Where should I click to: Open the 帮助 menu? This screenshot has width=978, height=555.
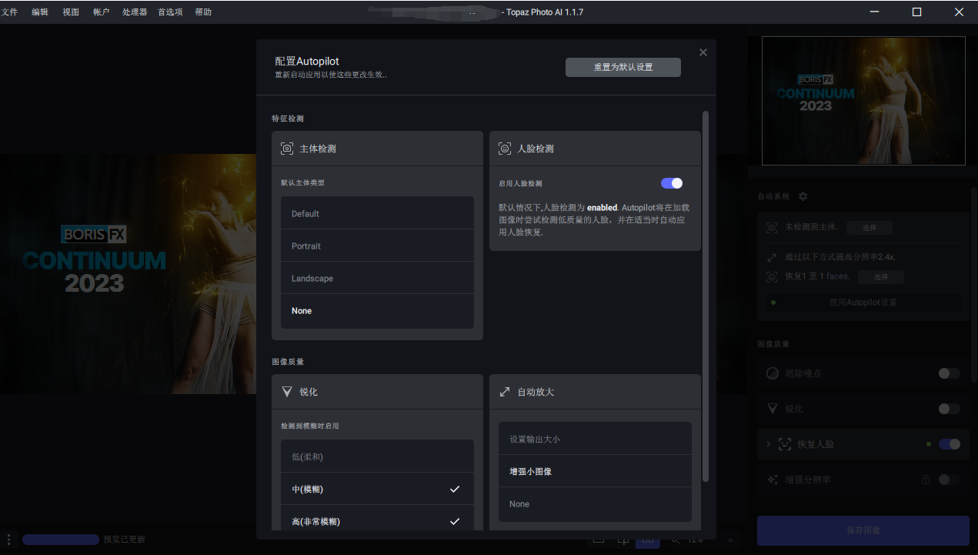click(203, 12)
